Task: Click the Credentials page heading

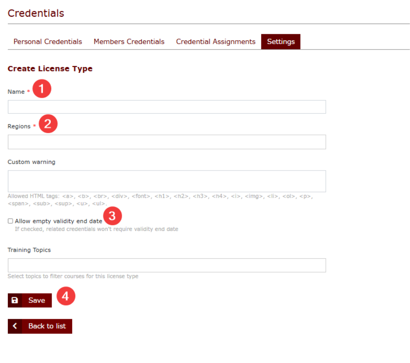Action: [36, 13]
